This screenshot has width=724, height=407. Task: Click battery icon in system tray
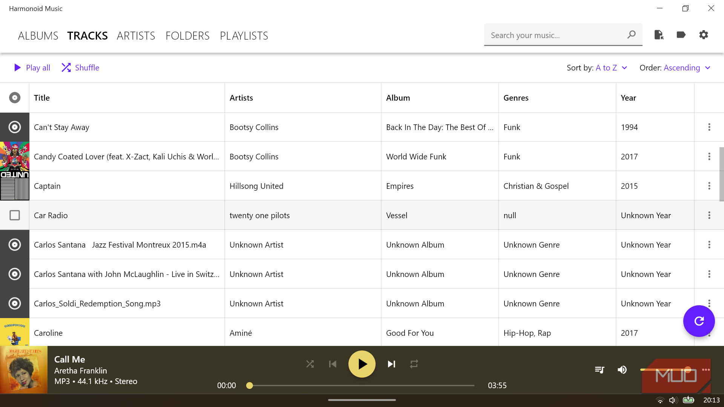click(688, 400)
